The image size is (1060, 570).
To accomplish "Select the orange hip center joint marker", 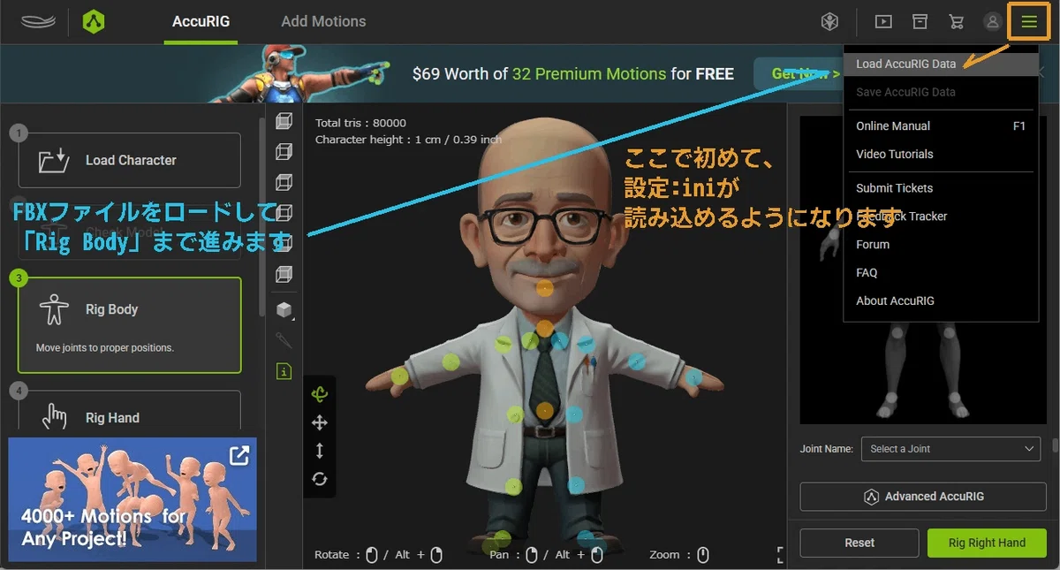I will click(x=545, y=411).
